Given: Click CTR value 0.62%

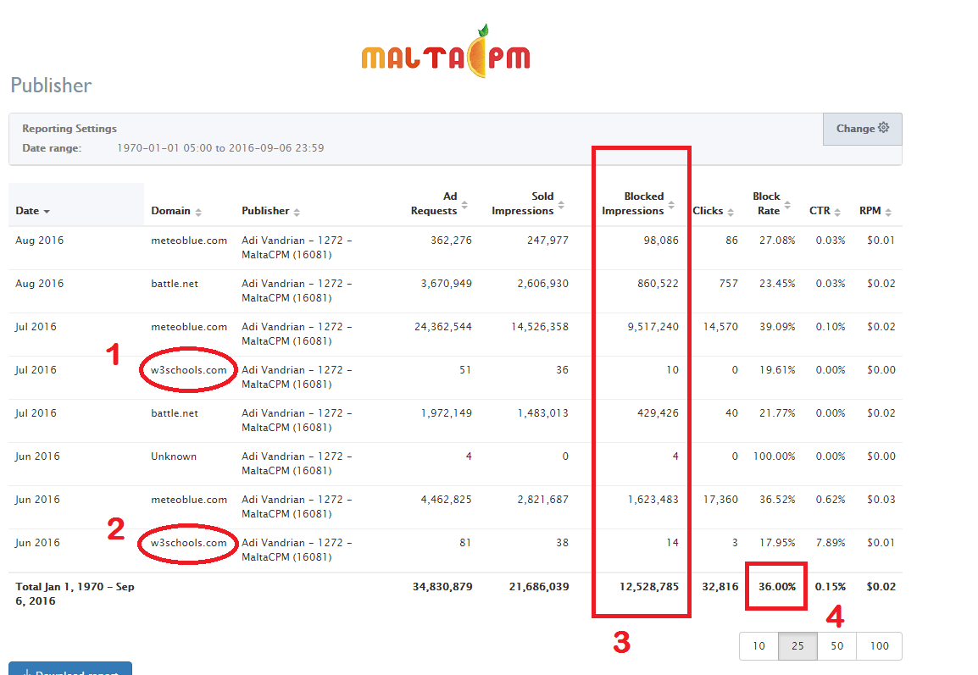Looking at the screenshot, I should tap(831, 500).
